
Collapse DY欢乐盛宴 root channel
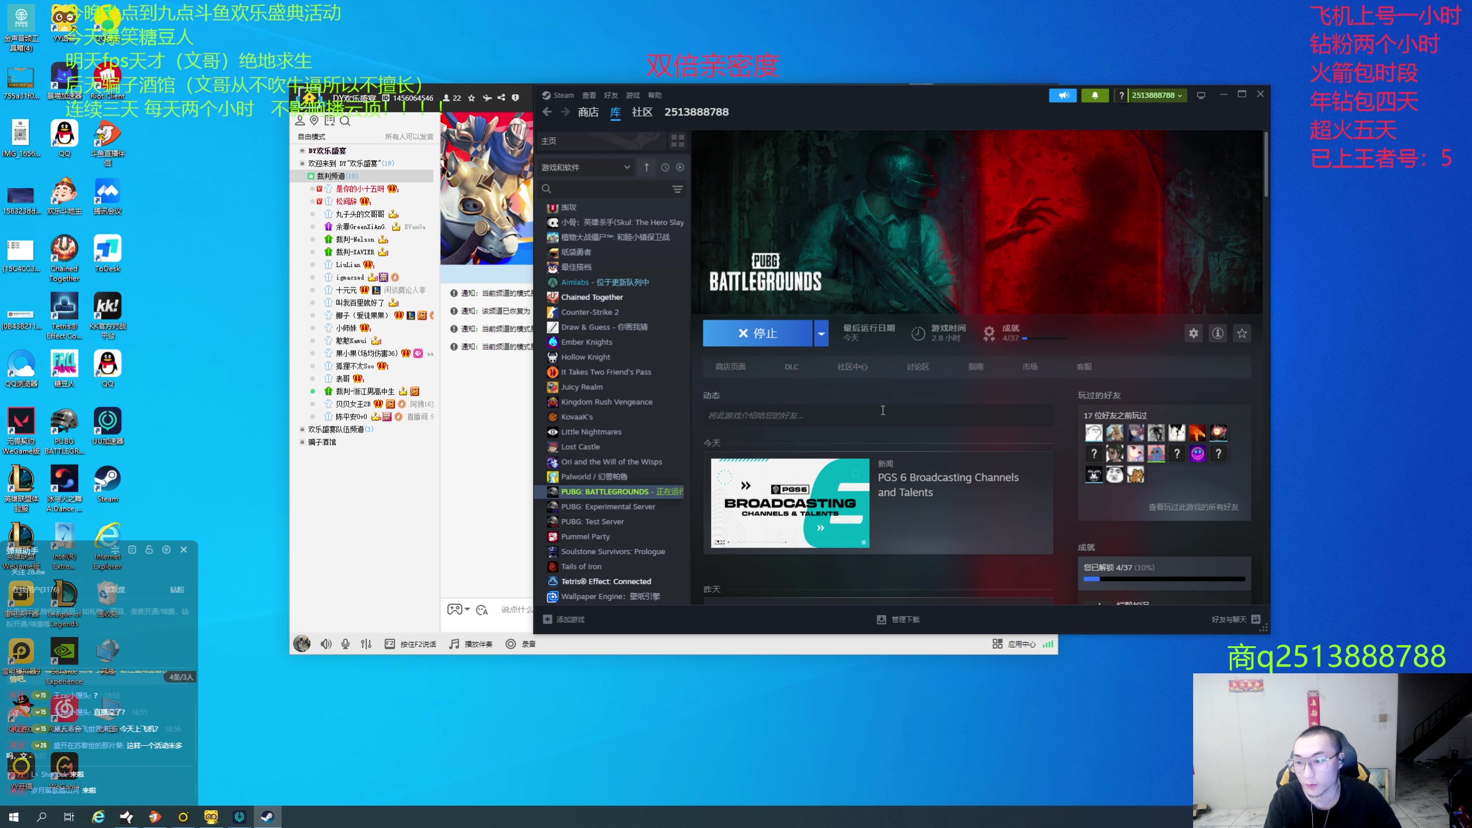[302, 151]
